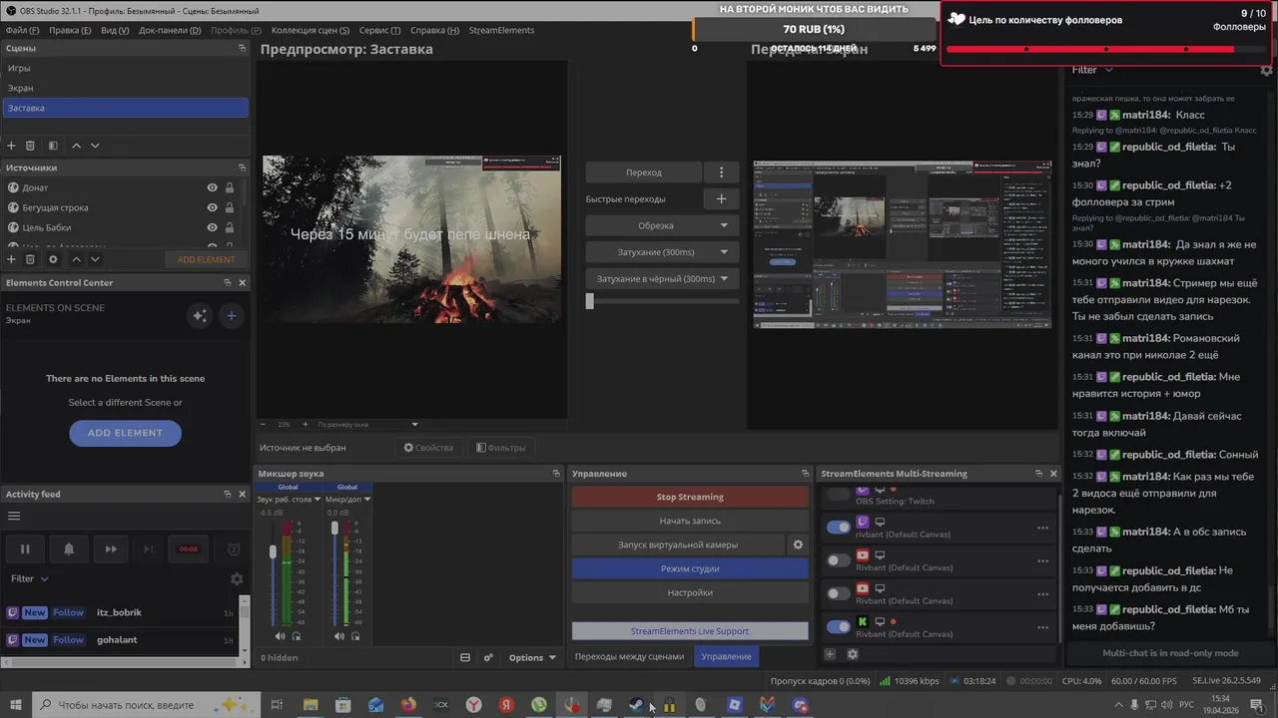This screenshot has height=718, width=1278.
Task: Toggle visibility of Донат source
Action: [x=212, y=187]
